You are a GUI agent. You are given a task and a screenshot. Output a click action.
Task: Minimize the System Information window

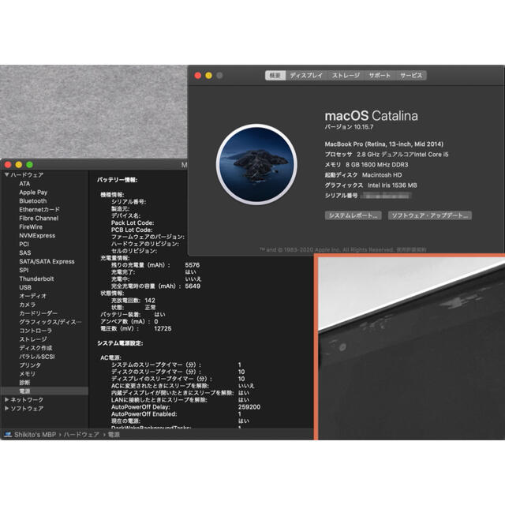[x=19, y=165]
